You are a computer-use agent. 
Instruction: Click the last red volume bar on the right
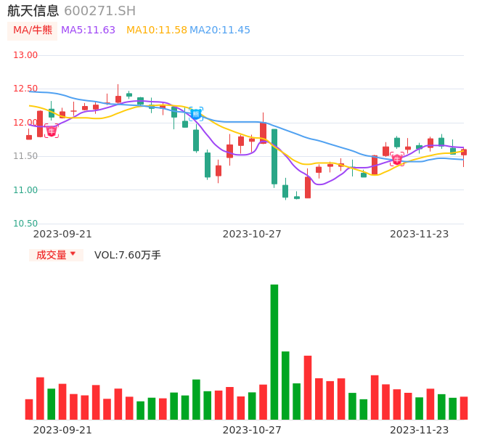tap(464, 408)
